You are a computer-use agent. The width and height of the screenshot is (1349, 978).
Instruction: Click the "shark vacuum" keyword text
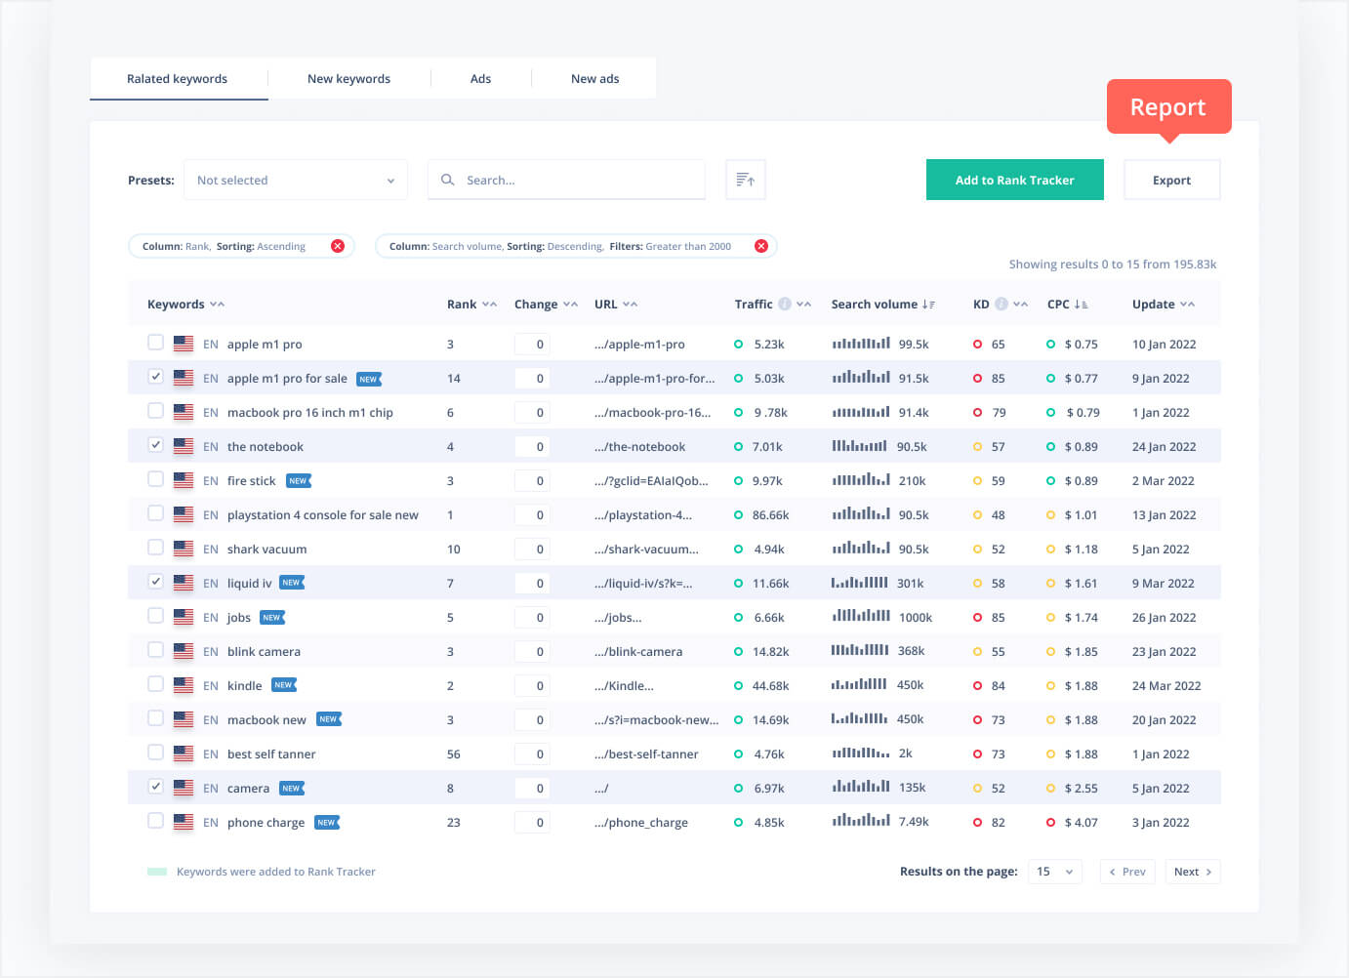(266, 550)
